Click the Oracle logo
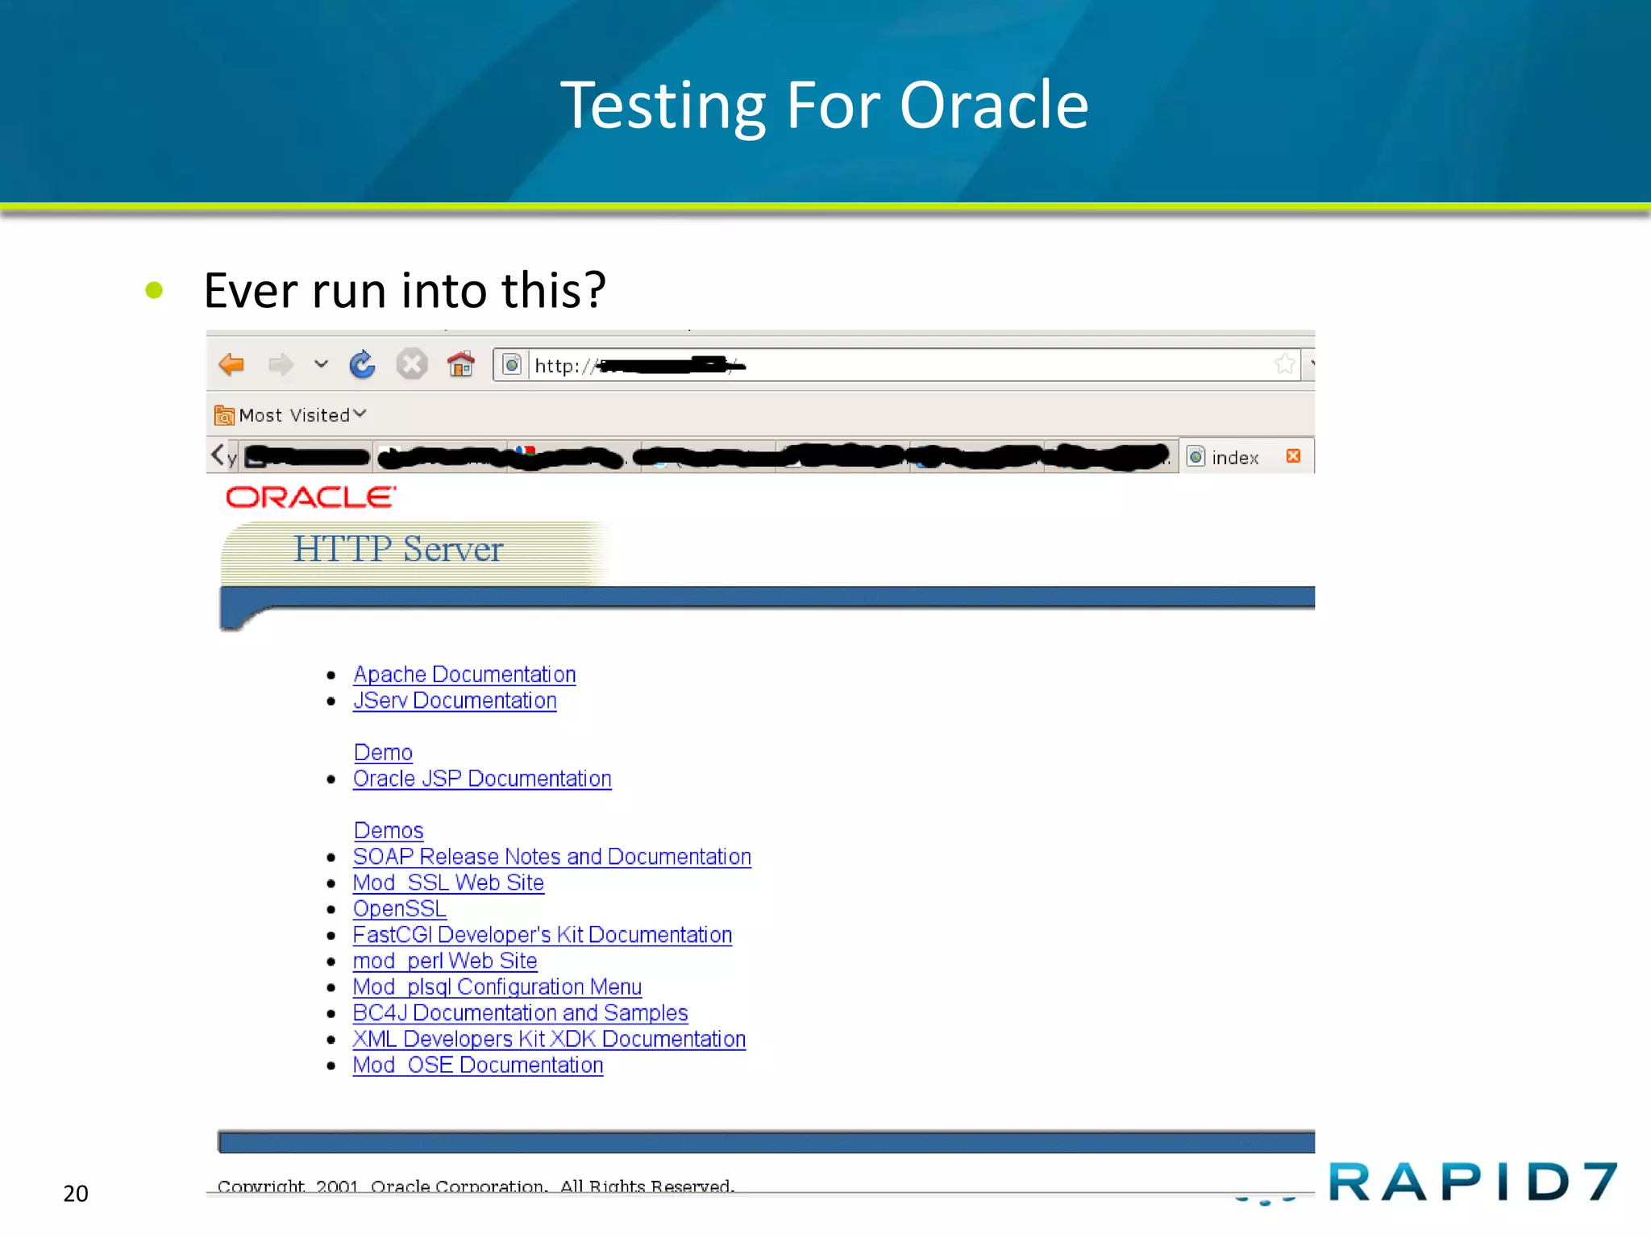1651x1238 pixels. click(310, 497)
